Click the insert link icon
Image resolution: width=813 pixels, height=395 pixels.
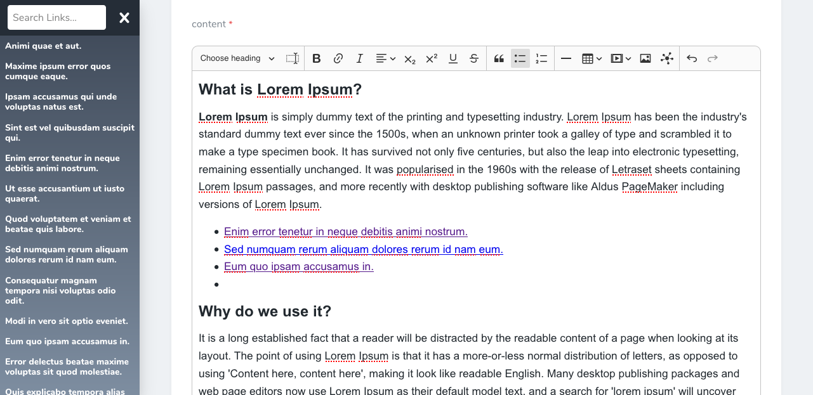[x=338, y=58]
